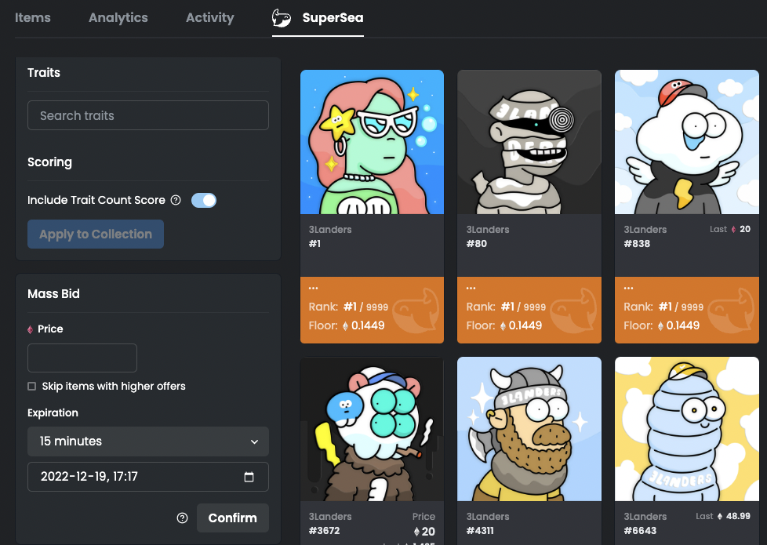
Task: Click the Last 48.99 price on #6643 card
Action: (x=723, y=516)
